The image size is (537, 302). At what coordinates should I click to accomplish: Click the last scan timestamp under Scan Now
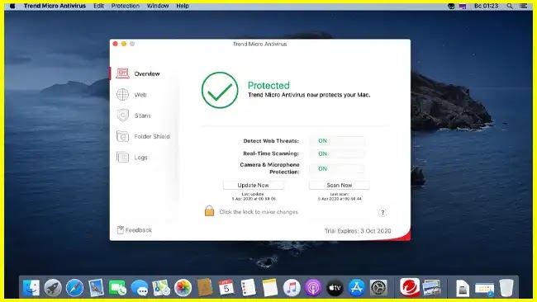340,199
